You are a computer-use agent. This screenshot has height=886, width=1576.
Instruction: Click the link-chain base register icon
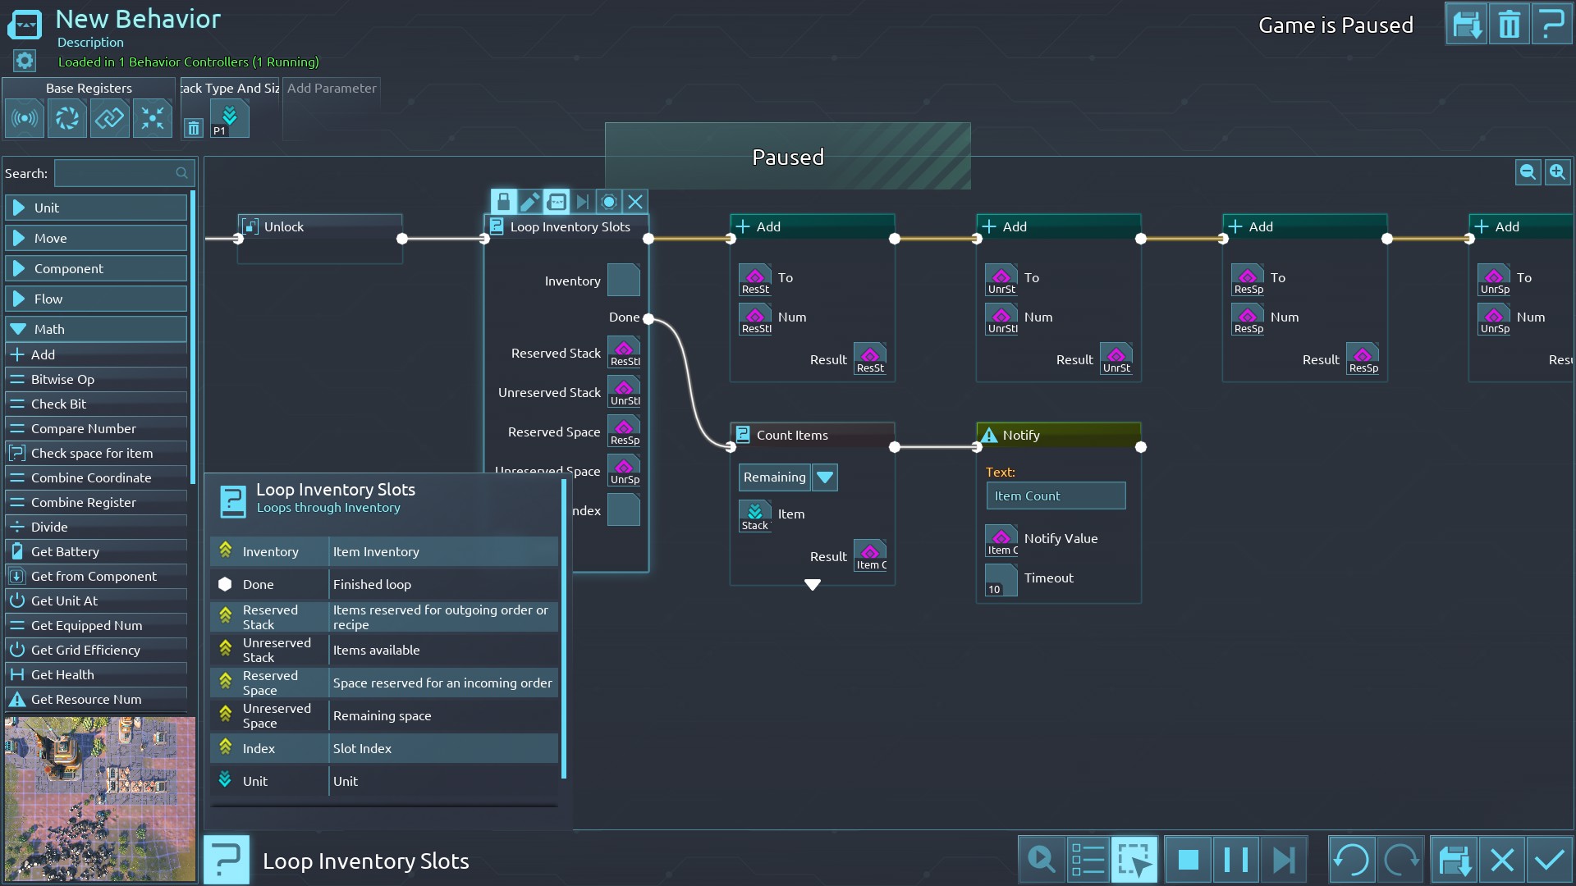(x=109, y=119)
